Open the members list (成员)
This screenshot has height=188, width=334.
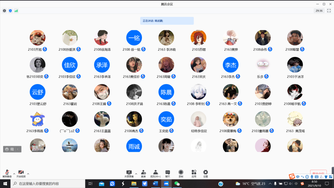pyautogui.click(x=156, y=173)
